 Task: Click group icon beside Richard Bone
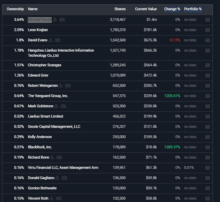click(x=59, y=157)
